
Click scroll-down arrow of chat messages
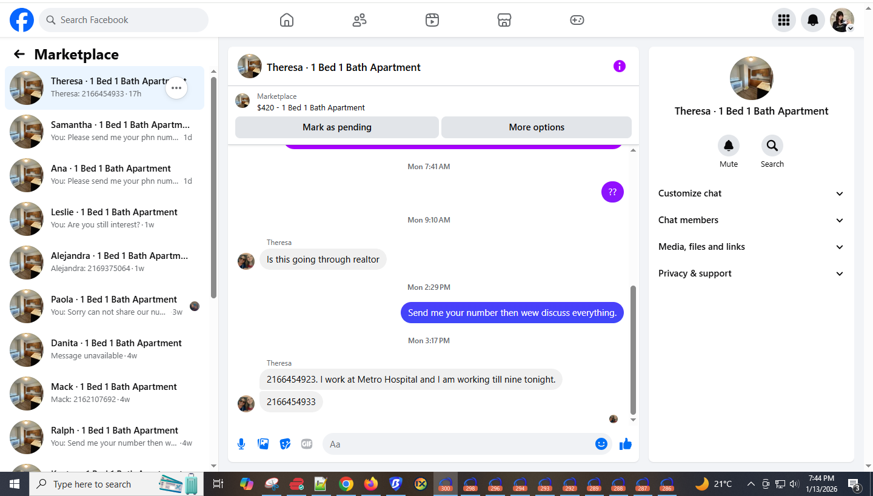(634, 420)
